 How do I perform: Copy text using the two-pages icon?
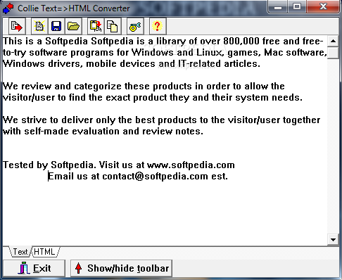pos(113,26)
